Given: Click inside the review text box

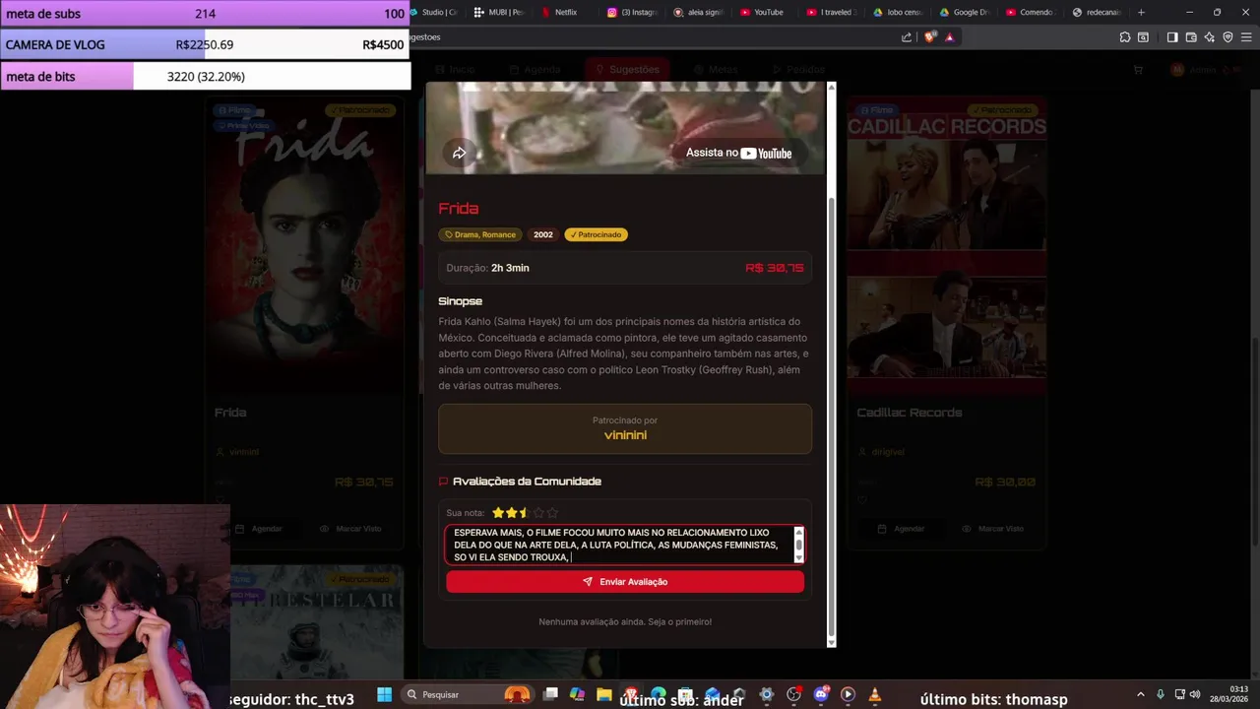Looking at the screenshot, I should [619, 545].
